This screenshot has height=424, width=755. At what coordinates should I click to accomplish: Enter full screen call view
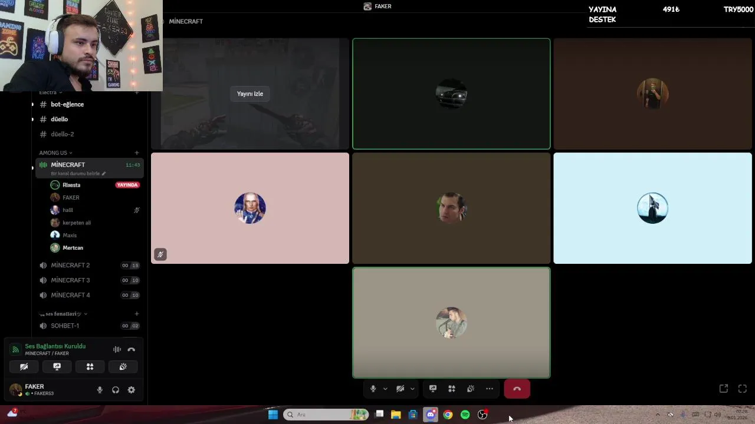coord(743,389)
